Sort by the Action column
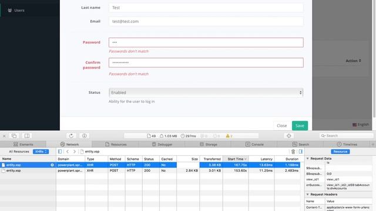376x211 pixels. (x=353, y=61)
